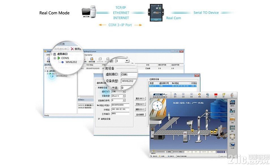This screenshot has width=270, height=165.
Task: Open the Language(L) menu
Action: point(88,55)
